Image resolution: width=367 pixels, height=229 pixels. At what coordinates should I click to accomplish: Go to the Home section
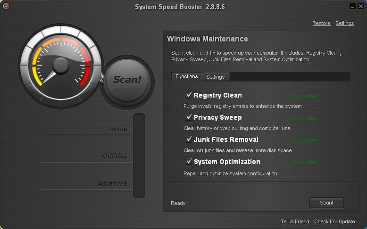(118, 129)
